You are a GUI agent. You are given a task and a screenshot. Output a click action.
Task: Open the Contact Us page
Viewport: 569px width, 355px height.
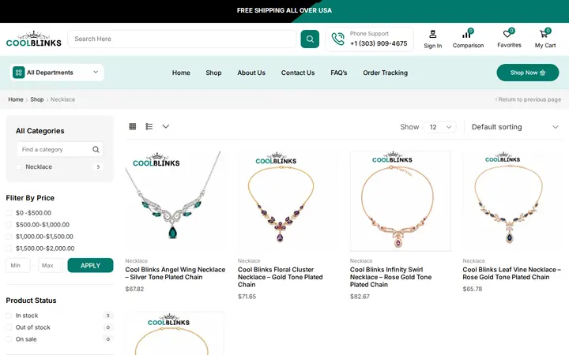[298, 73]
